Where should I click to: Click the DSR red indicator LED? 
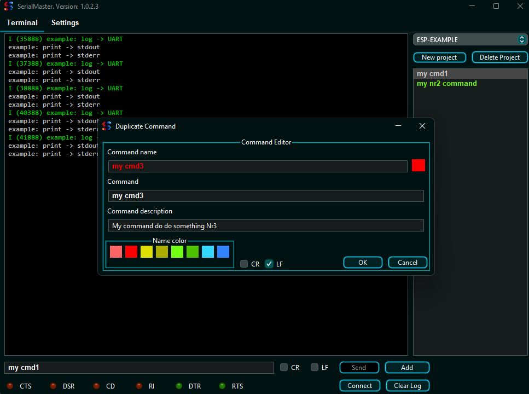coord(53,386)
